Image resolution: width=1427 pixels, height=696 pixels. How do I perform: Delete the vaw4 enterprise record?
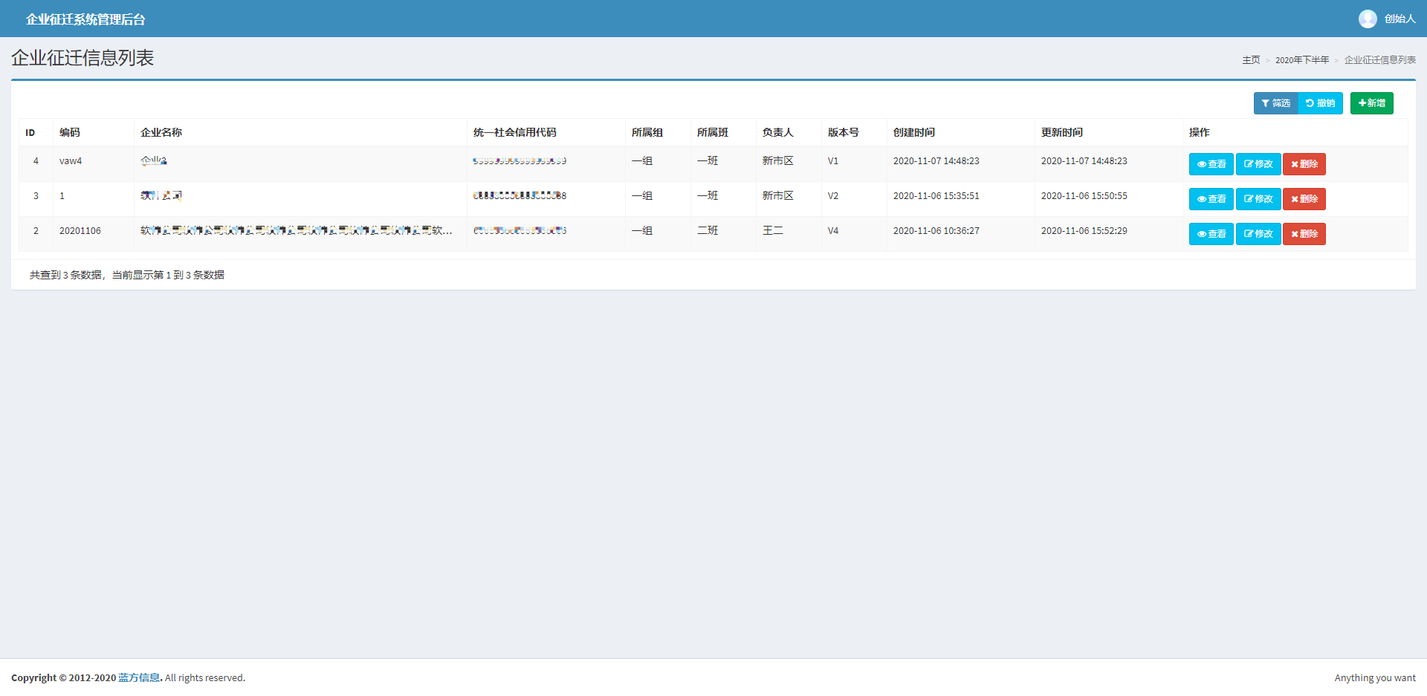click(x=1304, y=164)
